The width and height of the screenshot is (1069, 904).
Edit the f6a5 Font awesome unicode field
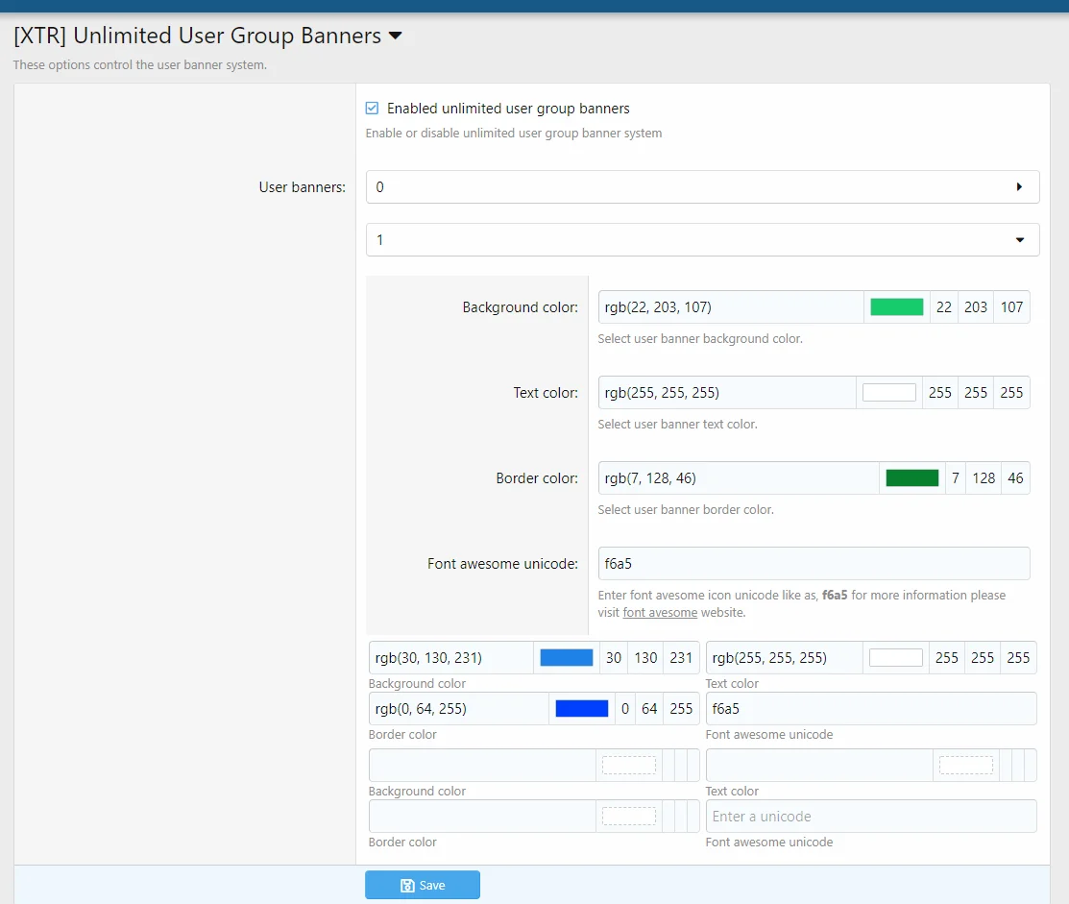pyautogui.click(x=814, y=564)
